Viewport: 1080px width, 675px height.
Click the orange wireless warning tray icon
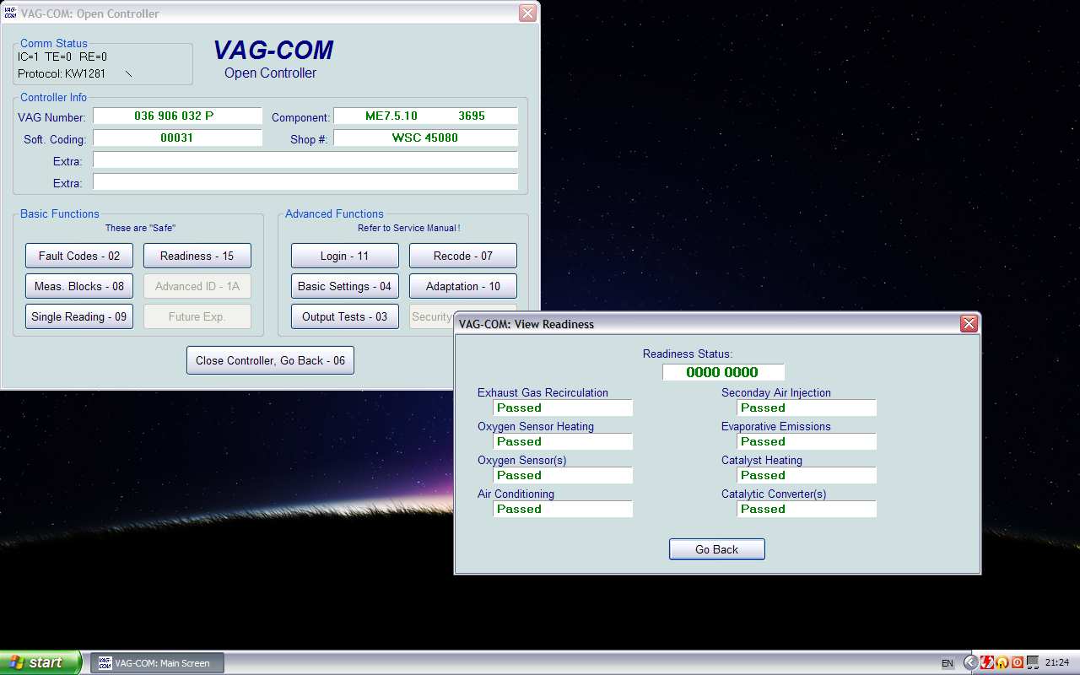coord(1002,663)
